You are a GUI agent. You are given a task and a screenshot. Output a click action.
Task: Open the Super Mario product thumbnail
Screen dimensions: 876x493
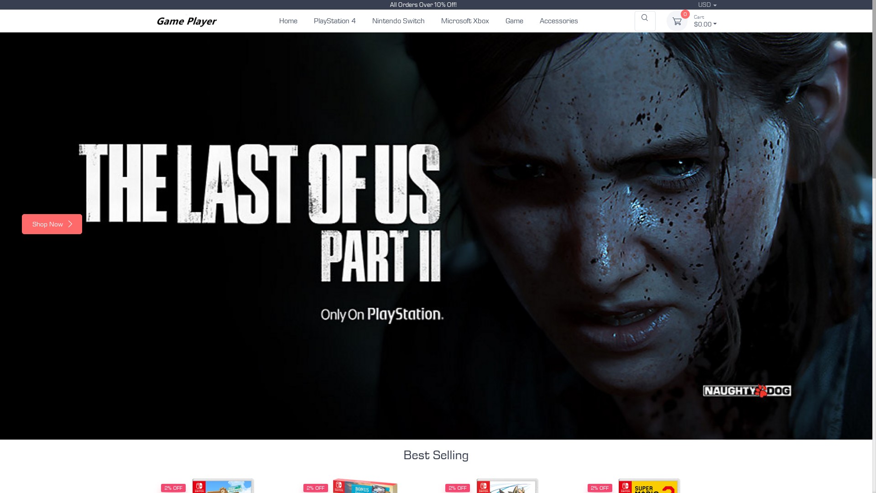649,486
